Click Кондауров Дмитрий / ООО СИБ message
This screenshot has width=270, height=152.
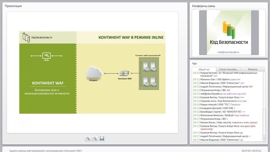[214, 108]
